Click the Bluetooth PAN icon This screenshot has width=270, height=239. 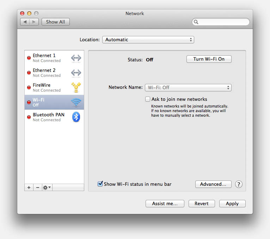point(76,117)
